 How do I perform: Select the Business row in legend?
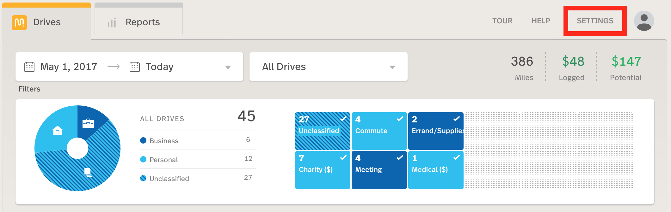pos(198,141)
